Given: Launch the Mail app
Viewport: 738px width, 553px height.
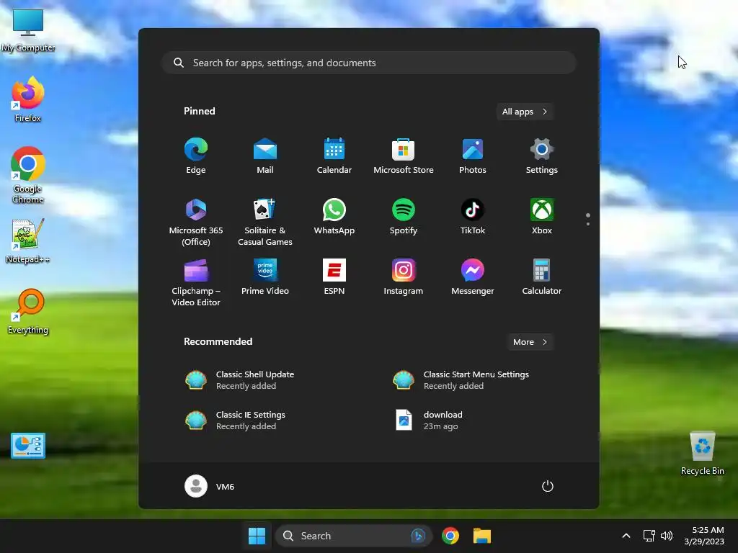Looking at the screenshot, I should pos(265,156).
